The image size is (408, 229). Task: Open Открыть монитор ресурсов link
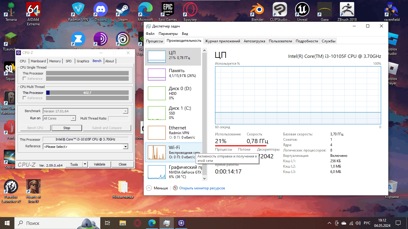point(202,188)
